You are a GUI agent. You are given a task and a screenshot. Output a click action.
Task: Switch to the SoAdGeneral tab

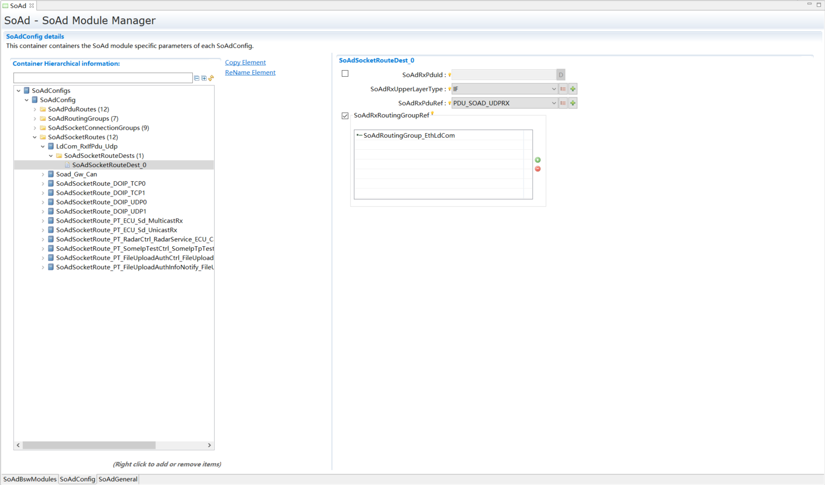(x=118, y=479)
